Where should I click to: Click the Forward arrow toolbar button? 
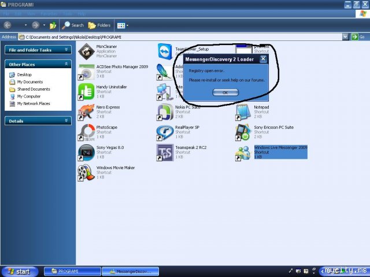point(35,25)
